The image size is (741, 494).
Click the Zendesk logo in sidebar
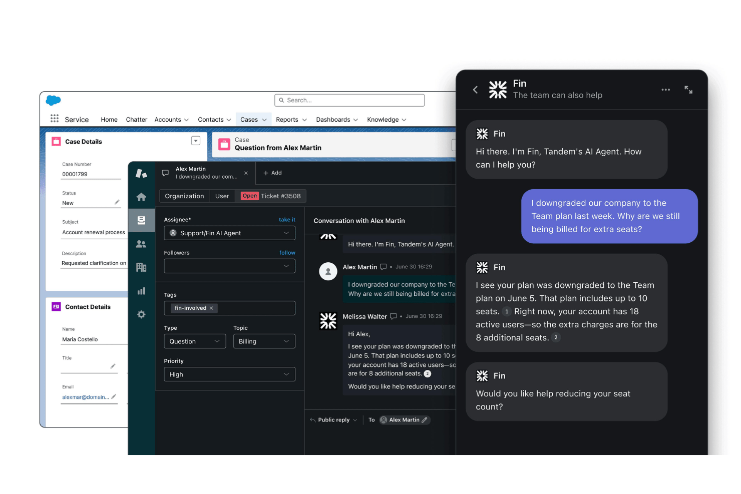(141, 173)
